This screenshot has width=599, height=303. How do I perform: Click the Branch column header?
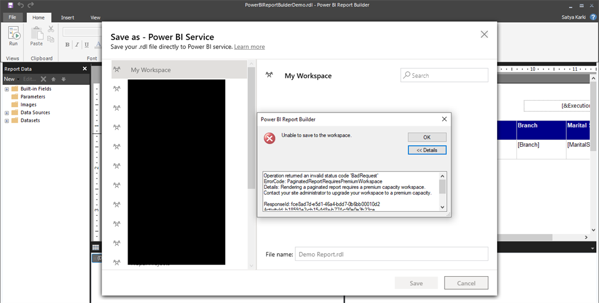click(541, 130)
